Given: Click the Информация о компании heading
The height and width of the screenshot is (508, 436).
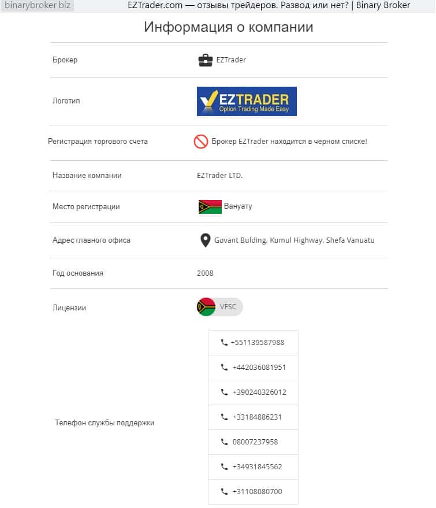Looking at the screenshot, I should 228,27.
